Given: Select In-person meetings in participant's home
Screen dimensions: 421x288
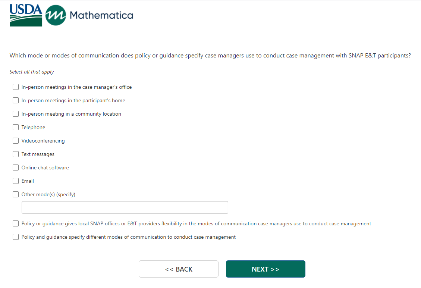Looking at the screenshot, I should 16,101.
